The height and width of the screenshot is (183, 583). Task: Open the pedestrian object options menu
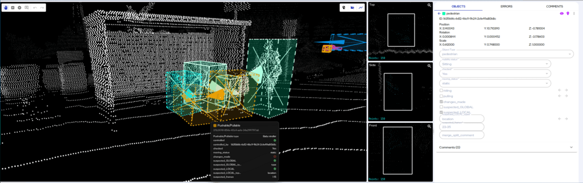(574, 14)
